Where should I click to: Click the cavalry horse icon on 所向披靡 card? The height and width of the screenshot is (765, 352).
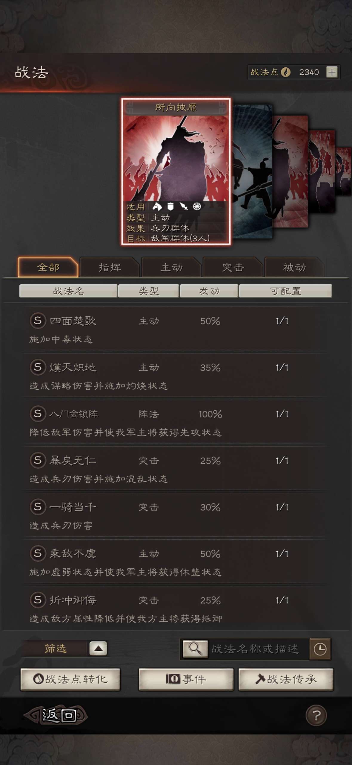coord(157,207)
